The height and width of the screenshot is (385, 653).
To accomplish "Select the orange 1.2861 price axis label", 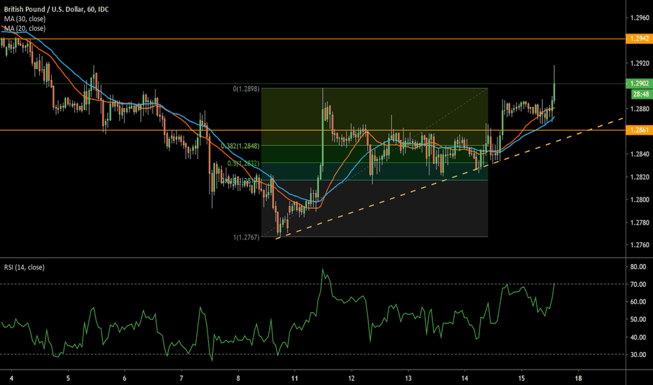I will tap(638, 131).
